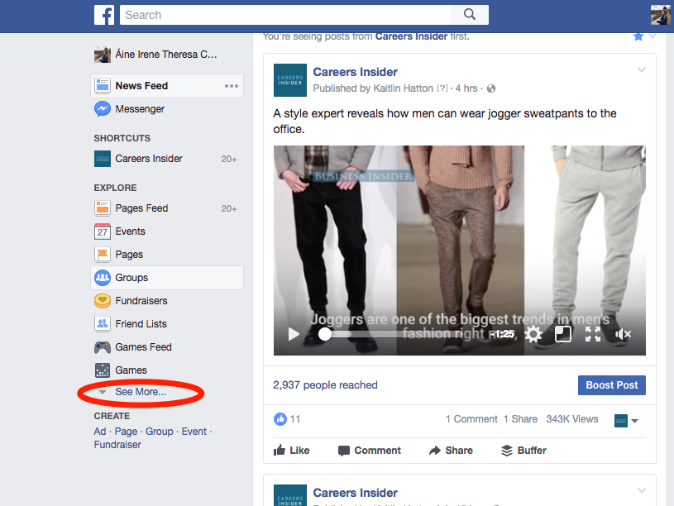Viewport: 674px width, 506px height.
Task: Click the News Feed icon
Action: 103,85
